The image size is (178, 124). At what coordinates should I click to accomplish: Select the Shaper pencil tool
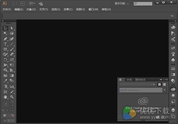coord(5,54)
